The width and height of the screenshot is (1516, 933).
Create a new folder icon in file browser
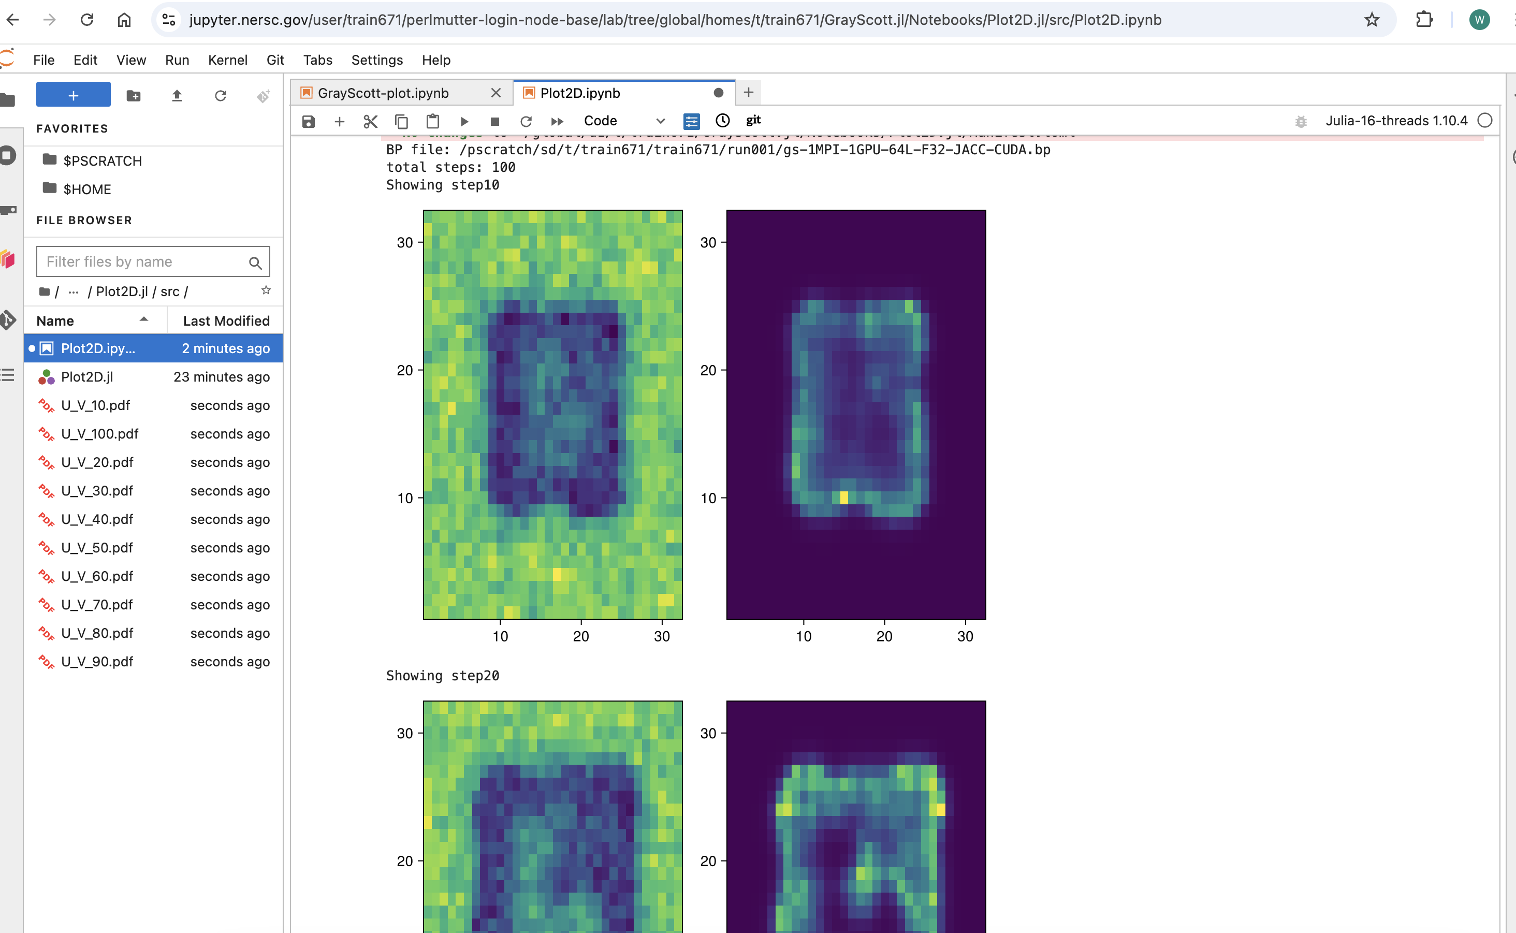tap(133, 96)
